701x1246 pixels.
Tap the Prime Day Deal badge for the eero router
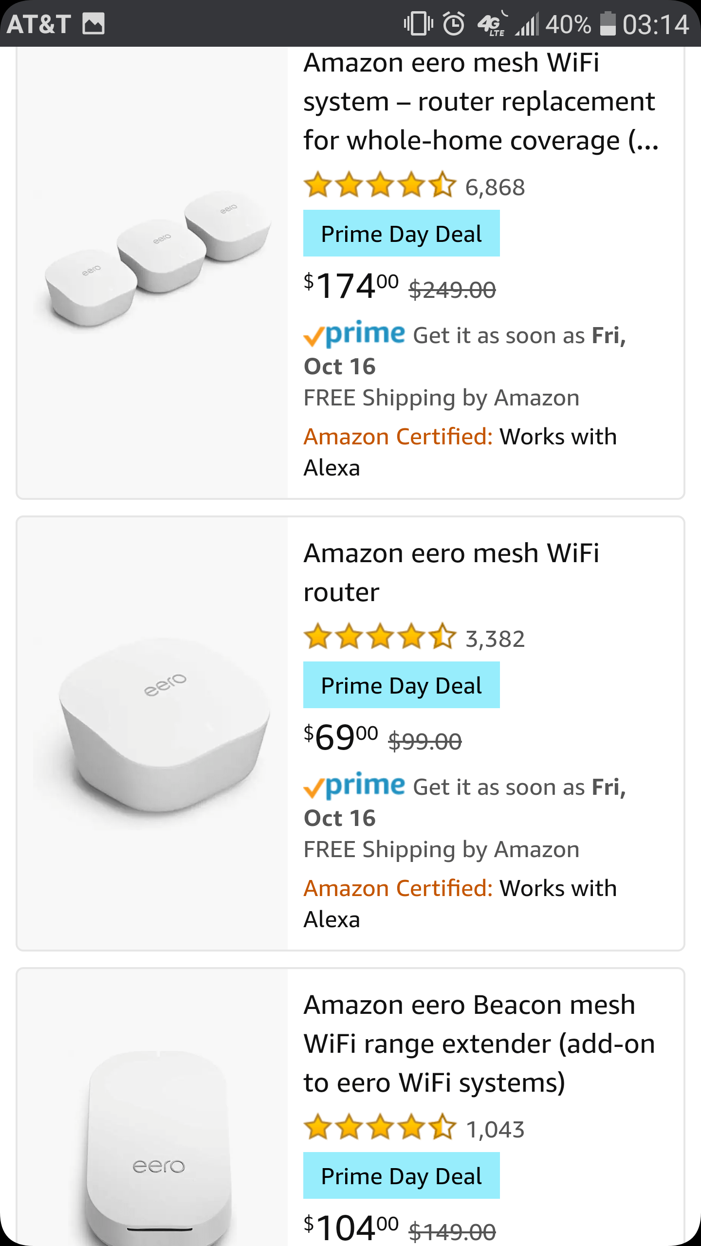[x=401, y=686]
